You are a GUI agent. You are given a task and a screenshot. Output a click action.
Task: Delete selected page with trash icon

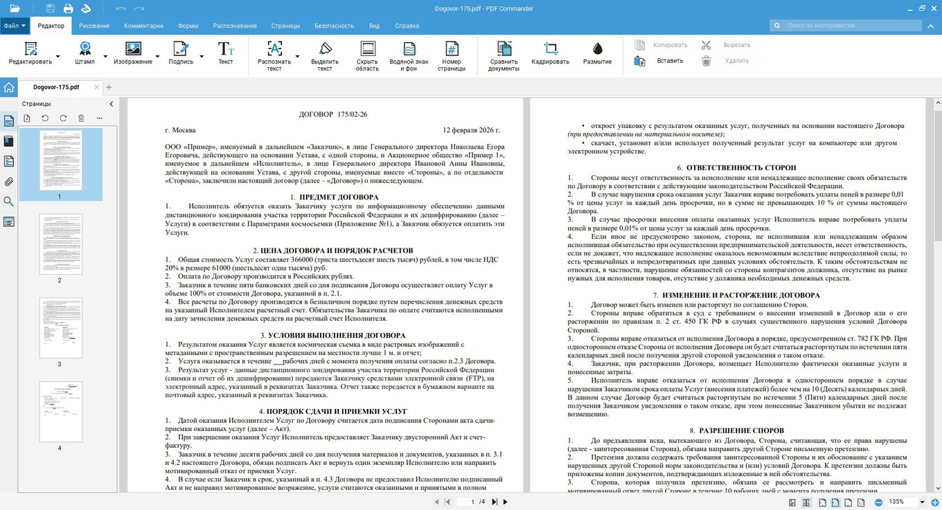(x=81, y=118)
